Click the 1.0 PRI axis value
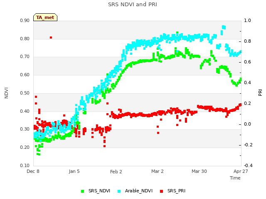 (x=247, y=20)
